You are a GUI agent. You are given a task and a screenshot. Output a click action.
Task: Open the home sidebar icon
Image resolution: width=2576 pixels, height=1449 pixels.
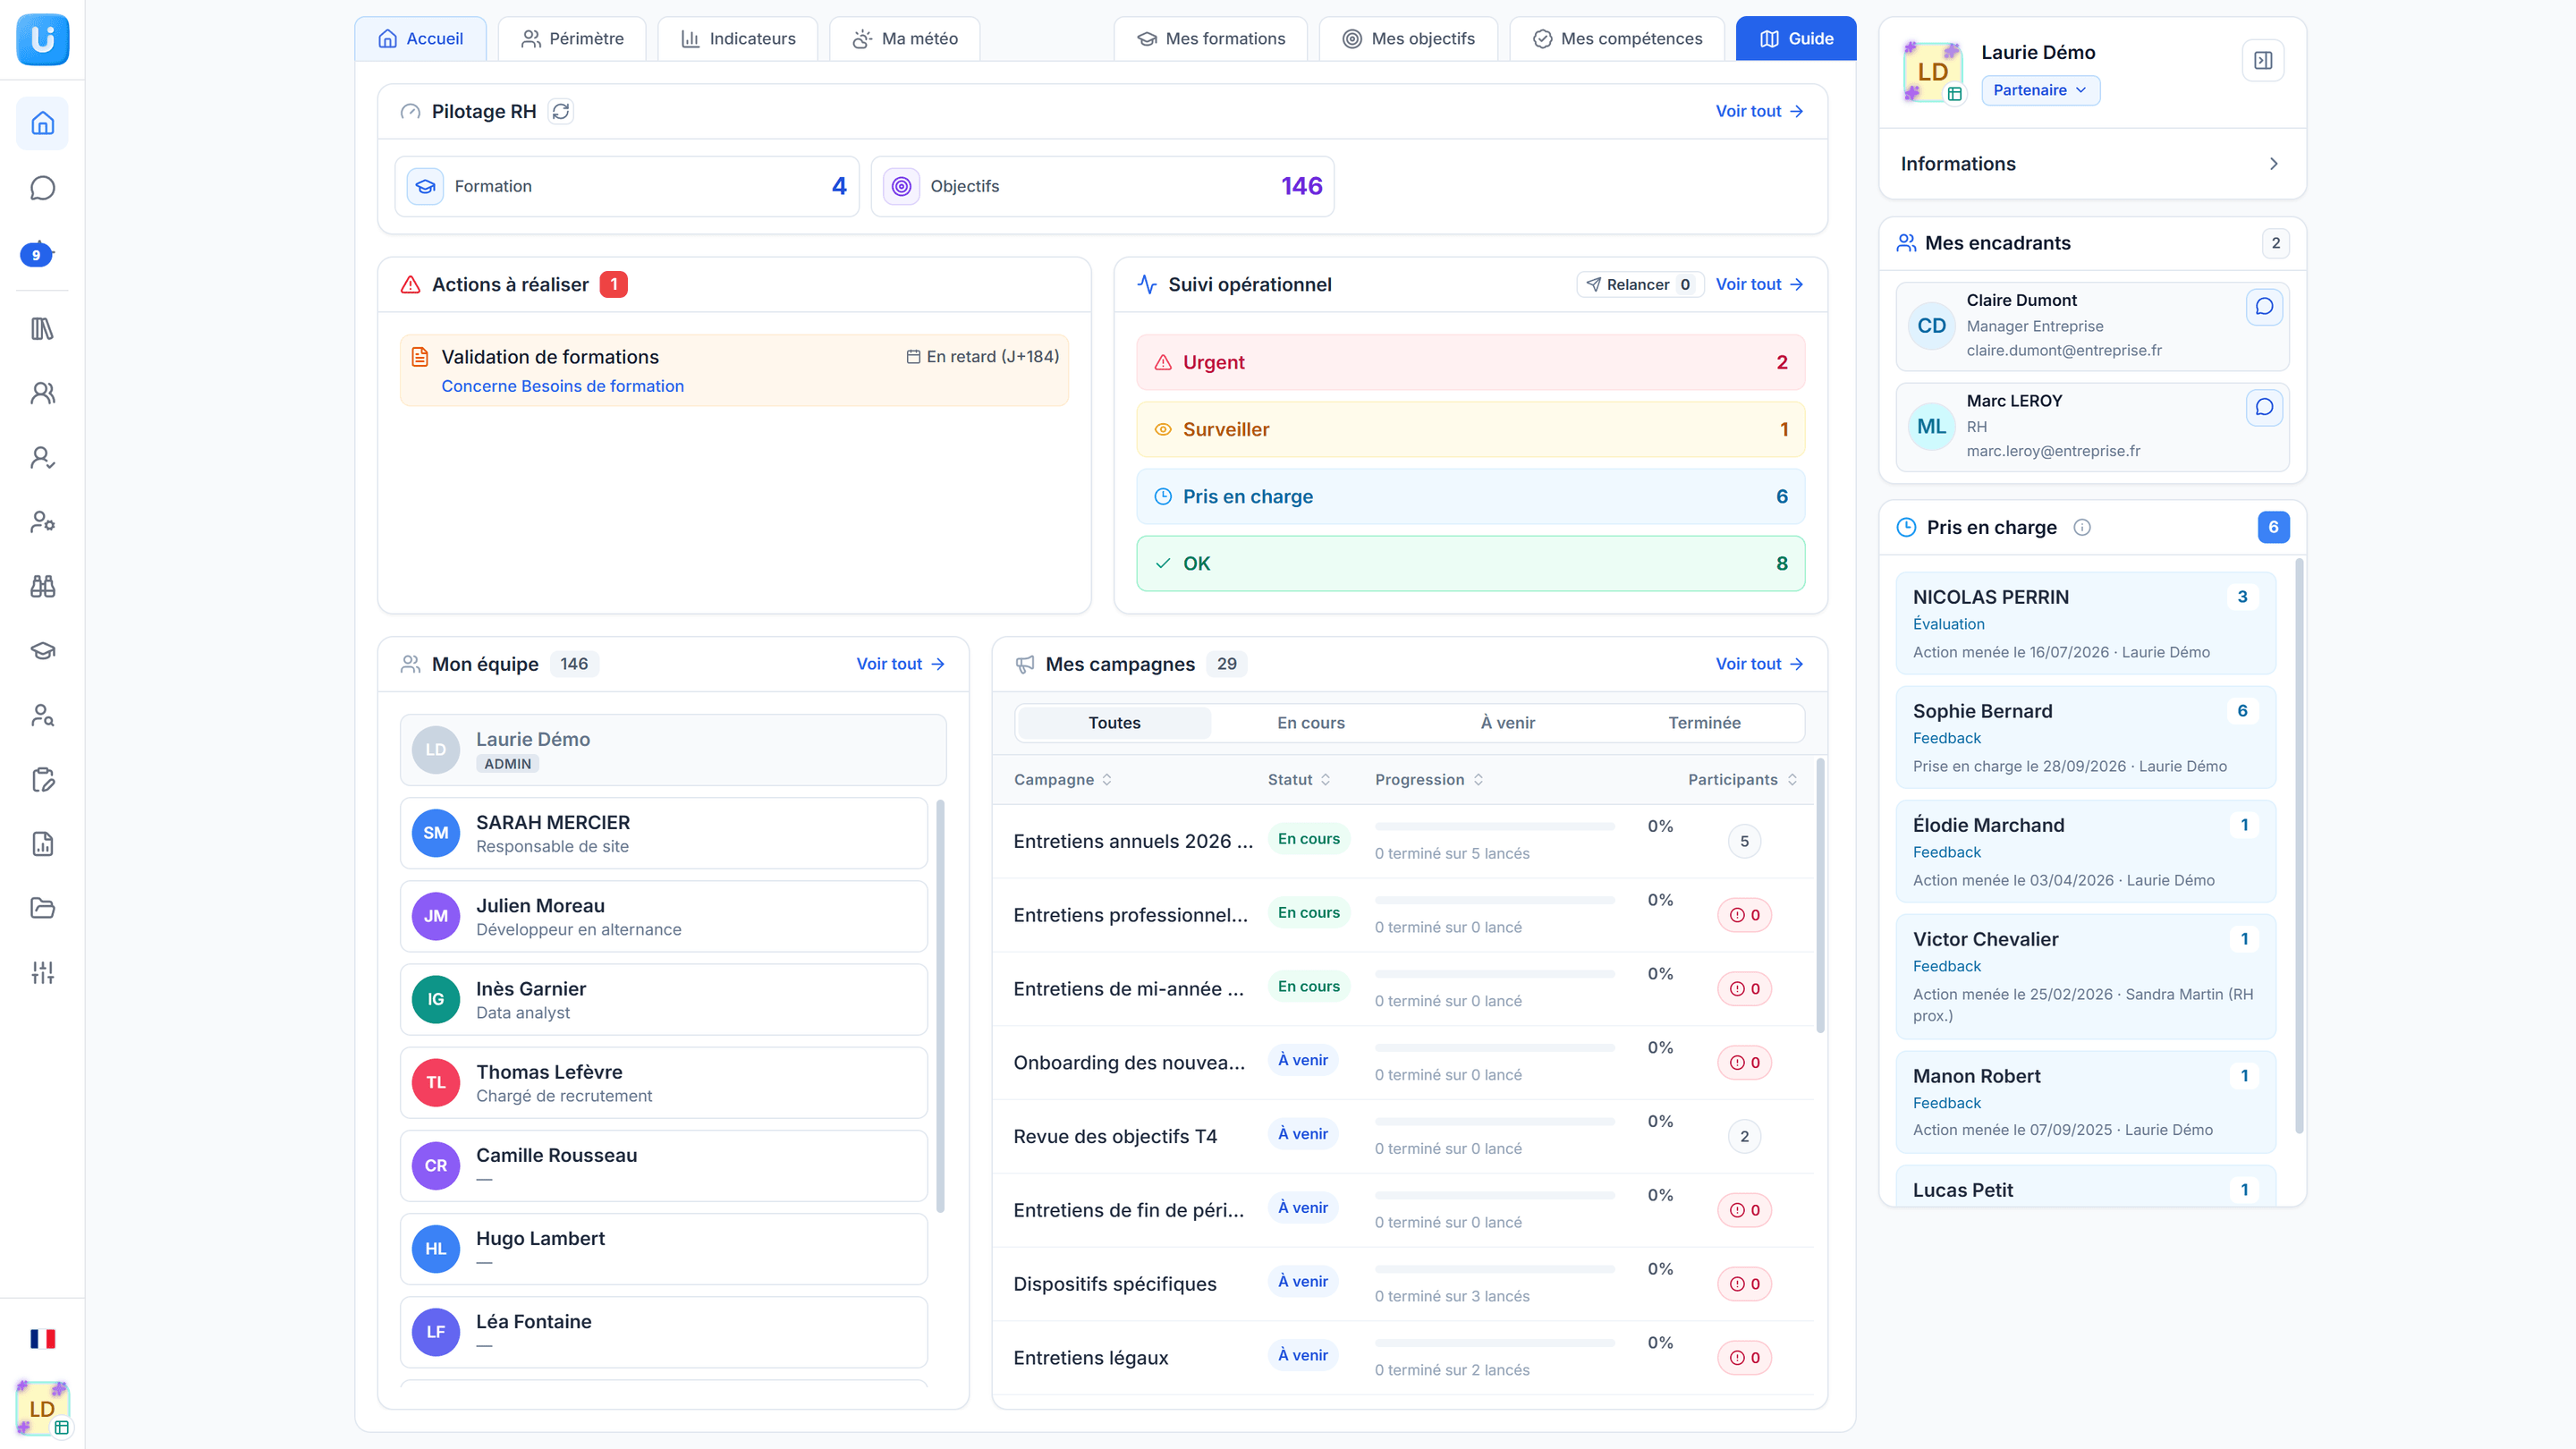[x=42, y=123]
